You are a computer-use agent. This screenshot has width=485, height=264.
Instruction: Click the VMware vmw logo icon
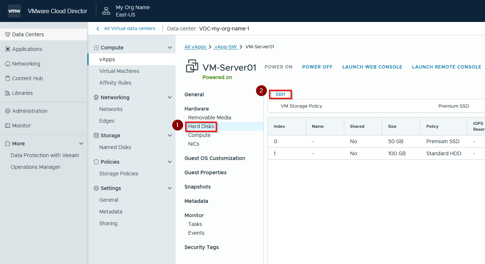coord(14,11)
